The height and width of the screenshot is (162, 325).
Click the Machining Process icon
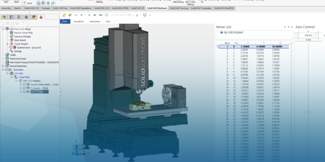point(7,59)
